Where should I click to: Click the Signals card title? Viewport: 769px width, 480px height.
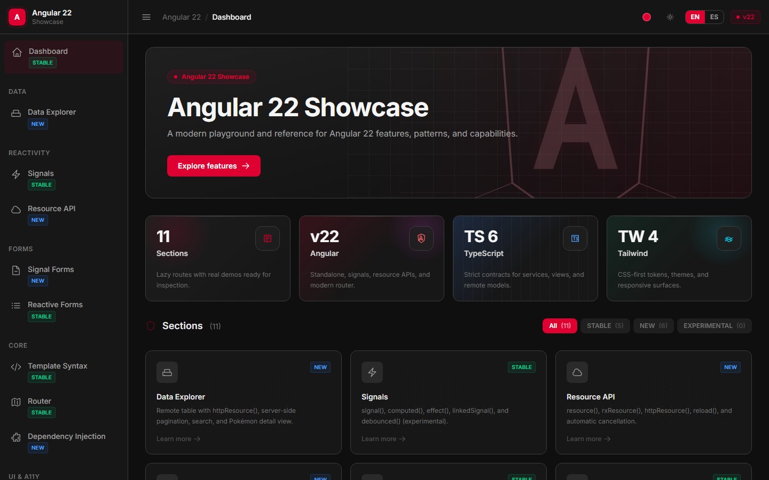(x=375, y=397)
